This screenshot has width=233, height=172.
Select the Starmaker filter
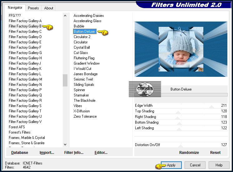pos(81,95)
